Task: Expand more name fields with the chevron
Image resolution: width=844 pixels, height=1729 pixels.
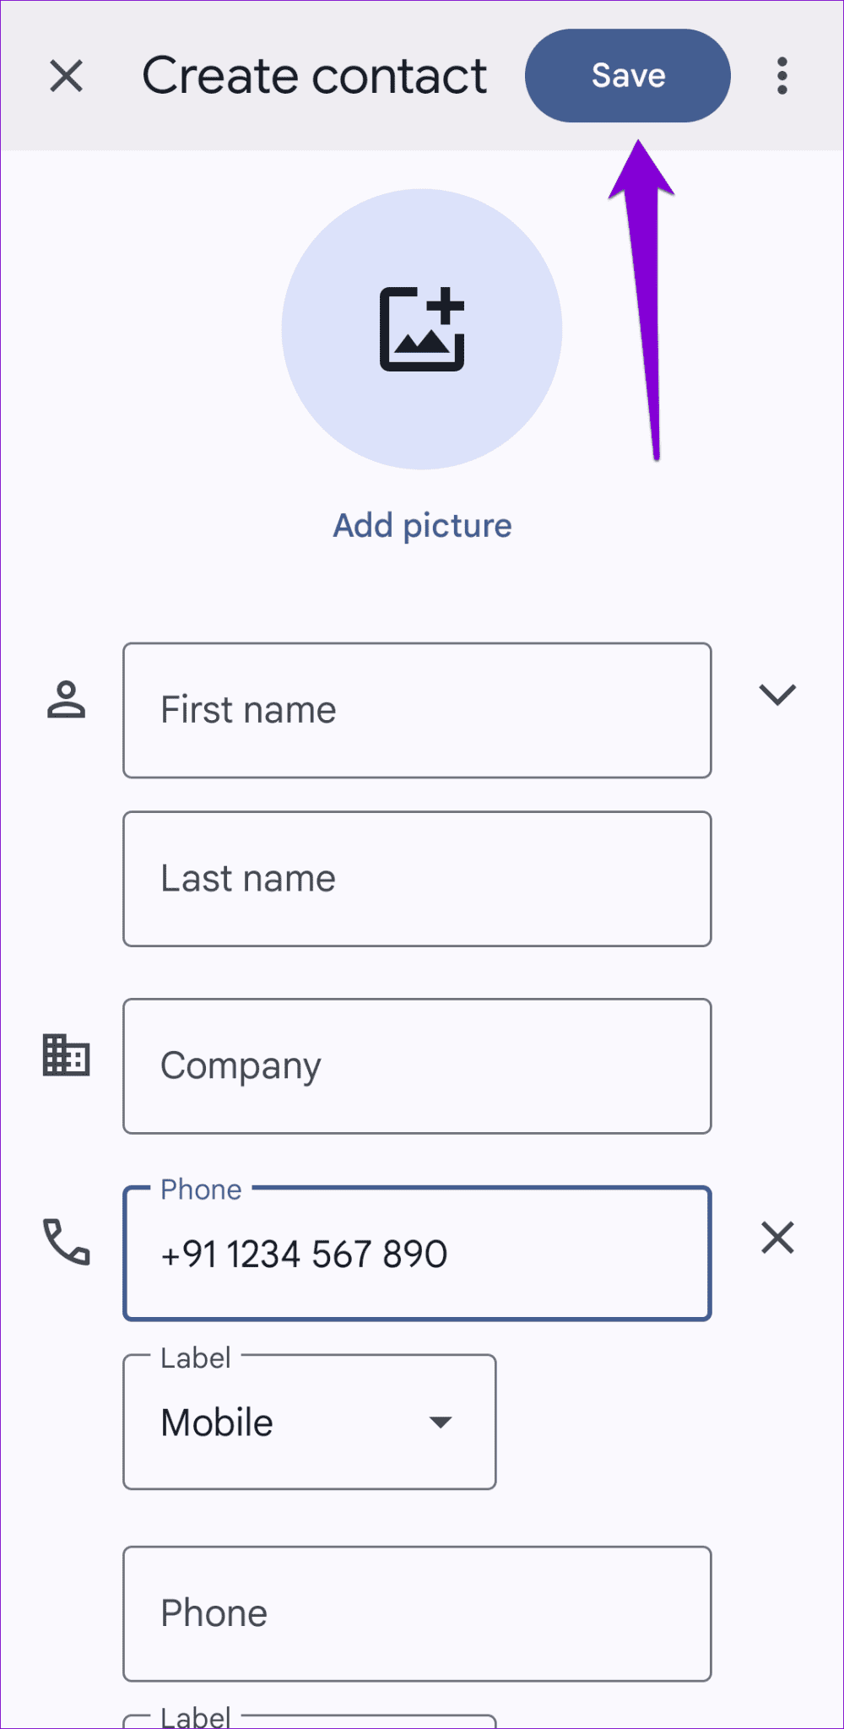Action: 776,694
